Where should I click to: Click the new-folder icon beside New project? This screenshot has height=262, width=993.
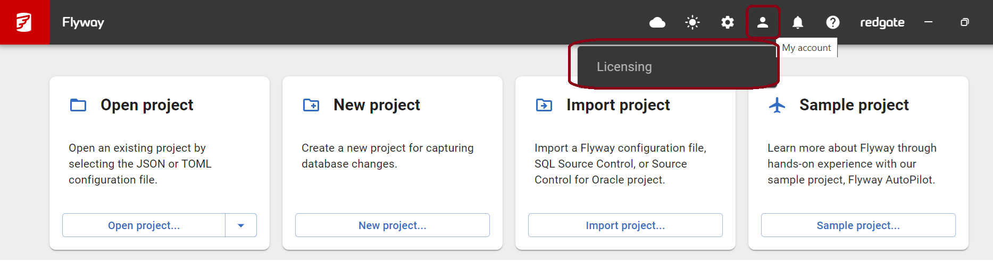pos(311,105)
